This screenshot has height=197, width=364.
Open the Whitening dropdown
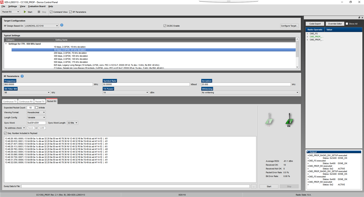250,93
